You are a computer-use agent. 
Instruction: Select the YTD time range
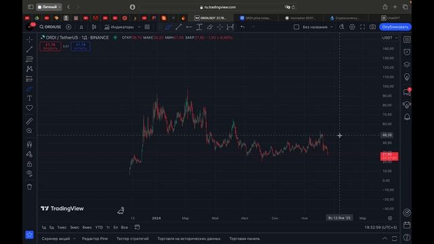[x=99, y=228]
